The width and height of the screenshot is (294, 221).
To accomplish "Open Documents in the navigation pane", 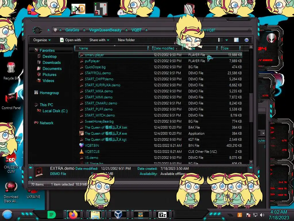I will pos(52,68).
